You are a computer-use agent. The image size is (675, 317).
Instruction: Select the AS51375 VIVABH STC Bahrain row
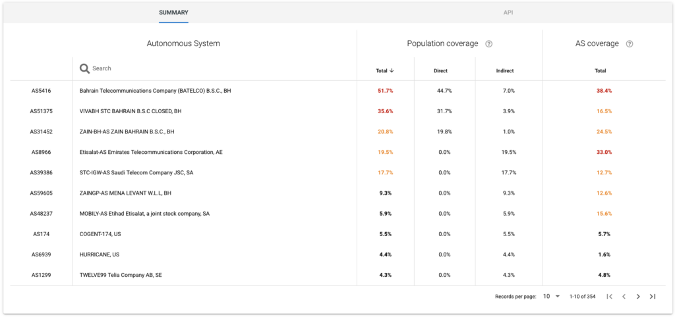(x=130, y=111)
